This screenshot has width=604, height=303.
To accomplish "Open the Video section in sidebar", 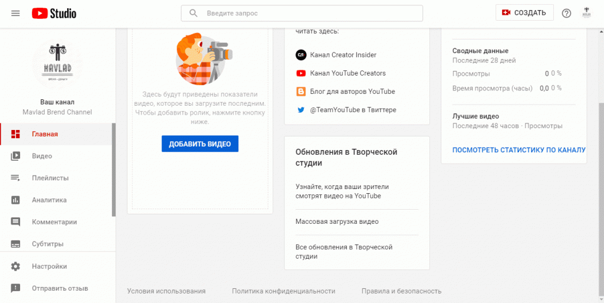I will click(42, 156).
